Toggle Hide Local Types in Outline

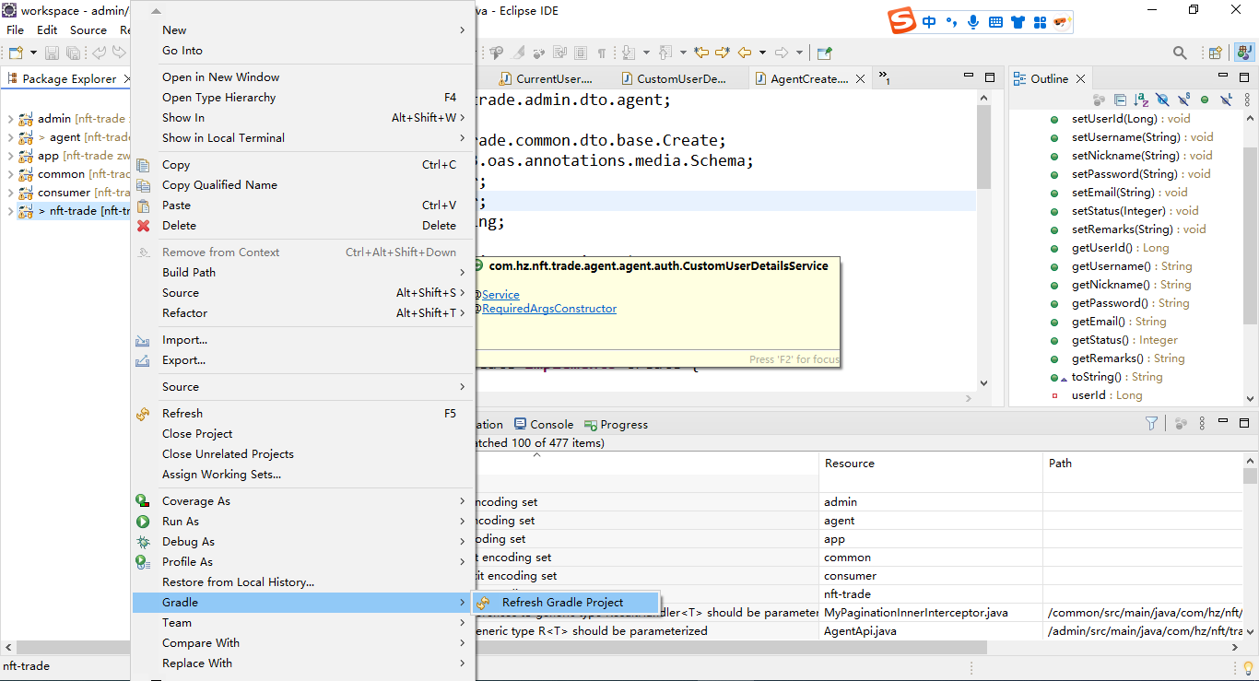(1227, 100)
